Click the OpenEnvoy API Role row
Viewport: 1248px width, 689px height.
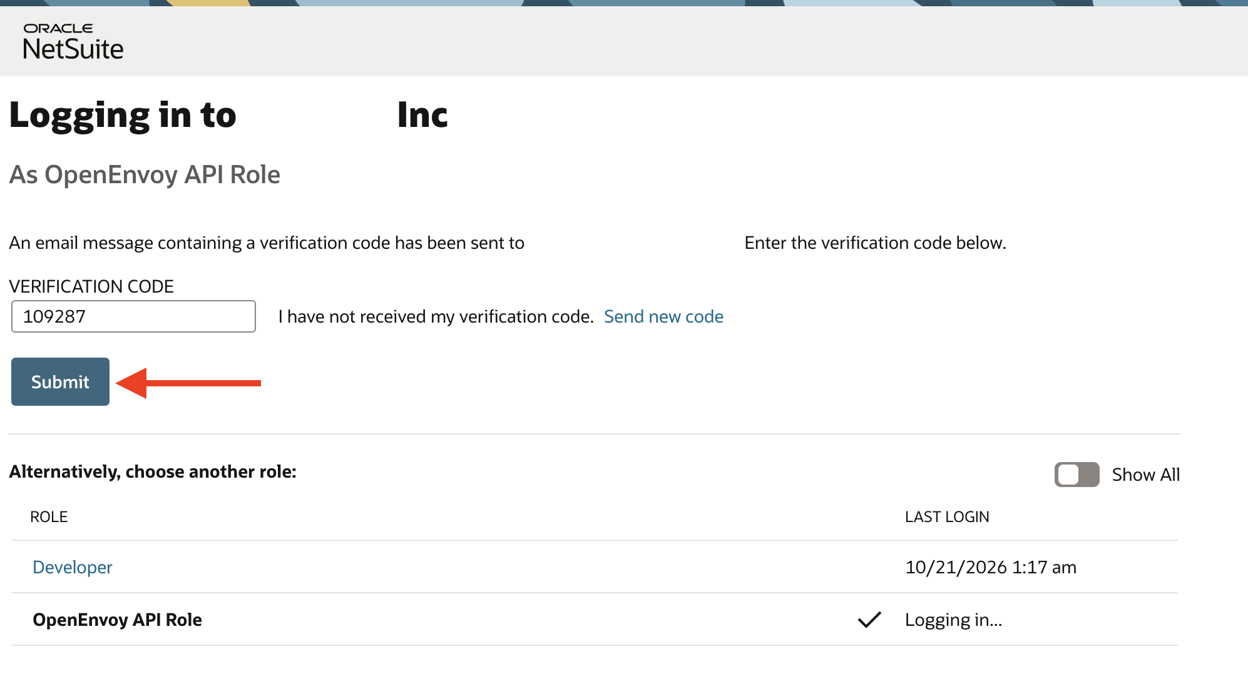click(595, 620)
